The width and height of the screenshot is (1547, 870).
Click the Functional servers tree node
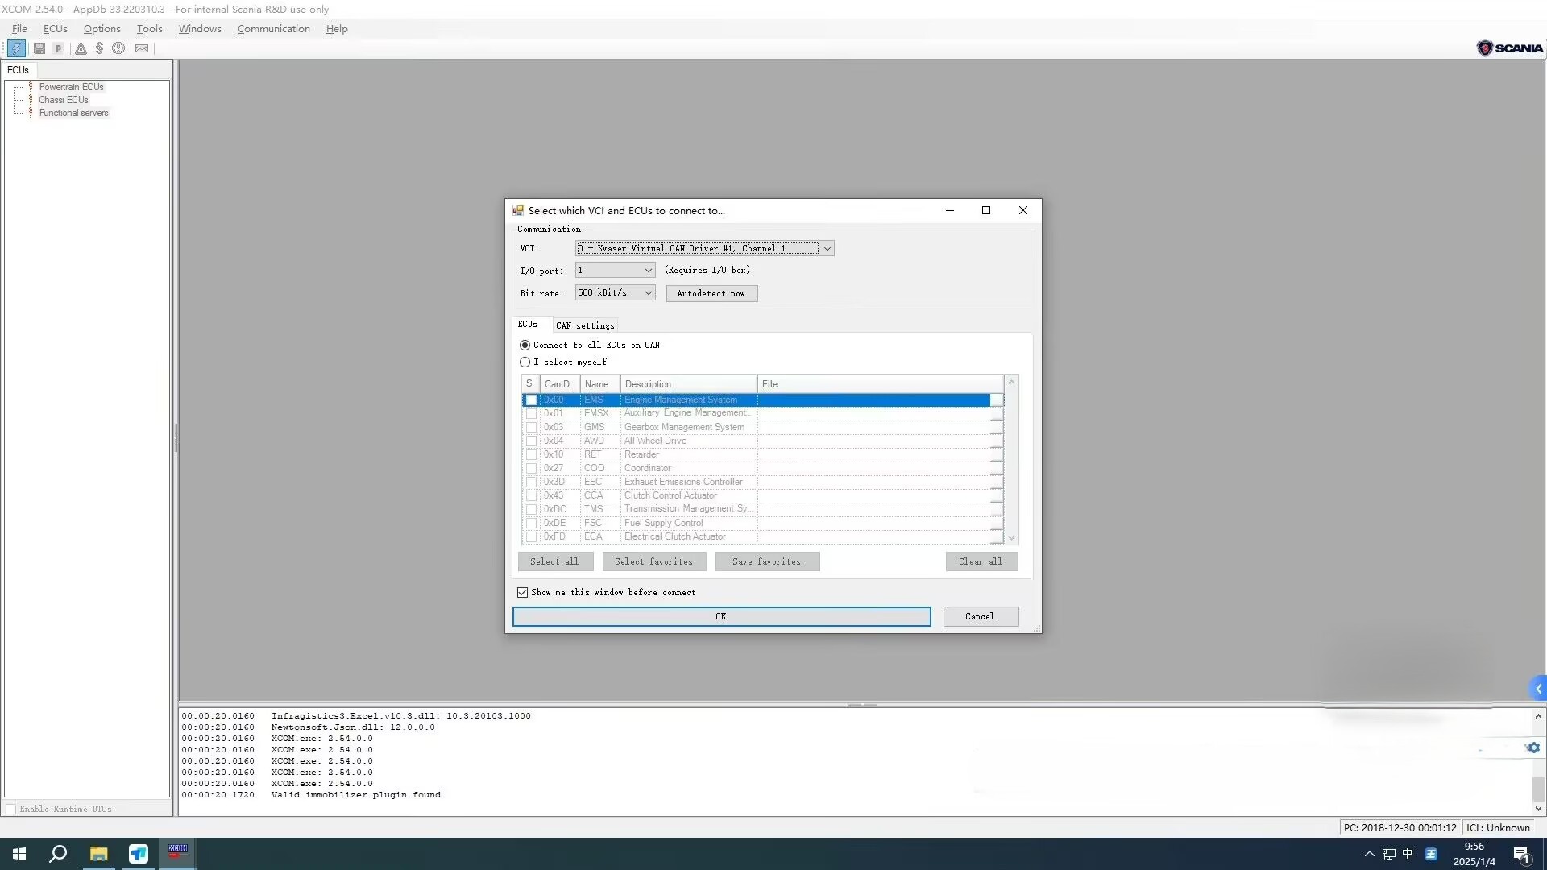(x=73, y=113)
